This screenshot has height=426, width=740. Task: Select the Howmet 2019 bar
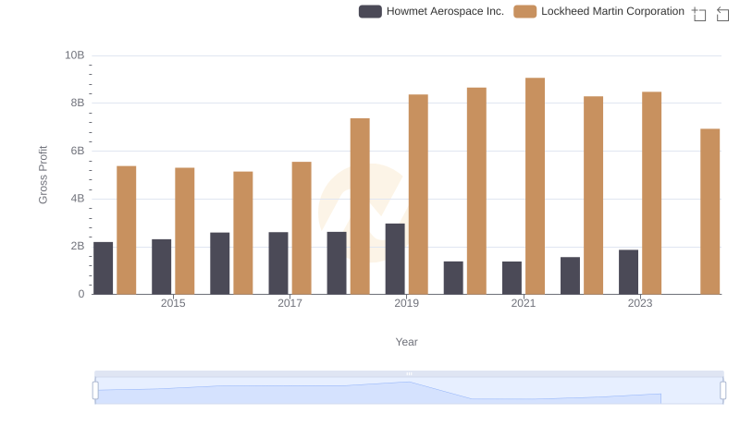(x=395, y=259)
